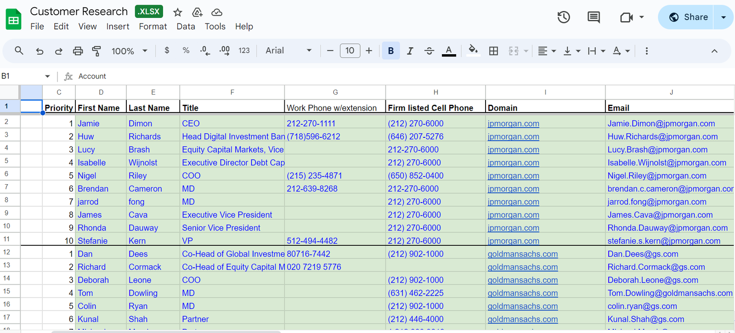This screenshot has width=735, height=333.
Task: Format cells as currency
Action: (167, 51)
